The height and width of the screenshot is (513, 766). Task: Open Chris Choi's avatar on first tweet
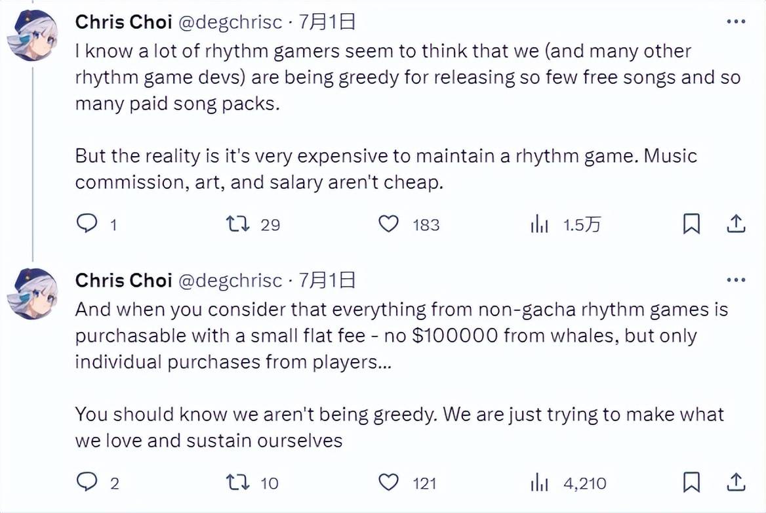pos(32,35)
